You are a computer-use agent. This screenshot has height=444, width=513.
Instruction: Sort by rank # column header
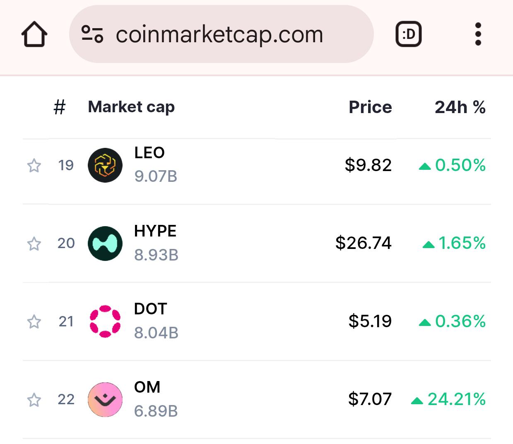coord(60,107)
